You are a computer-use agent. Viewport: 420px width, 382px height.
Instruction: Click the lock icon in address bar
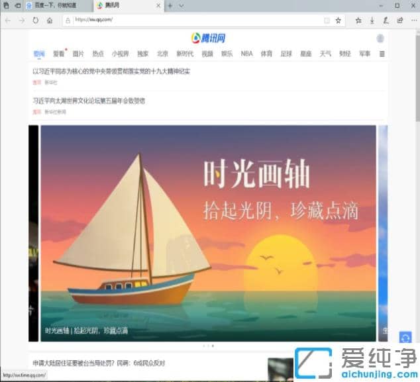68,21
